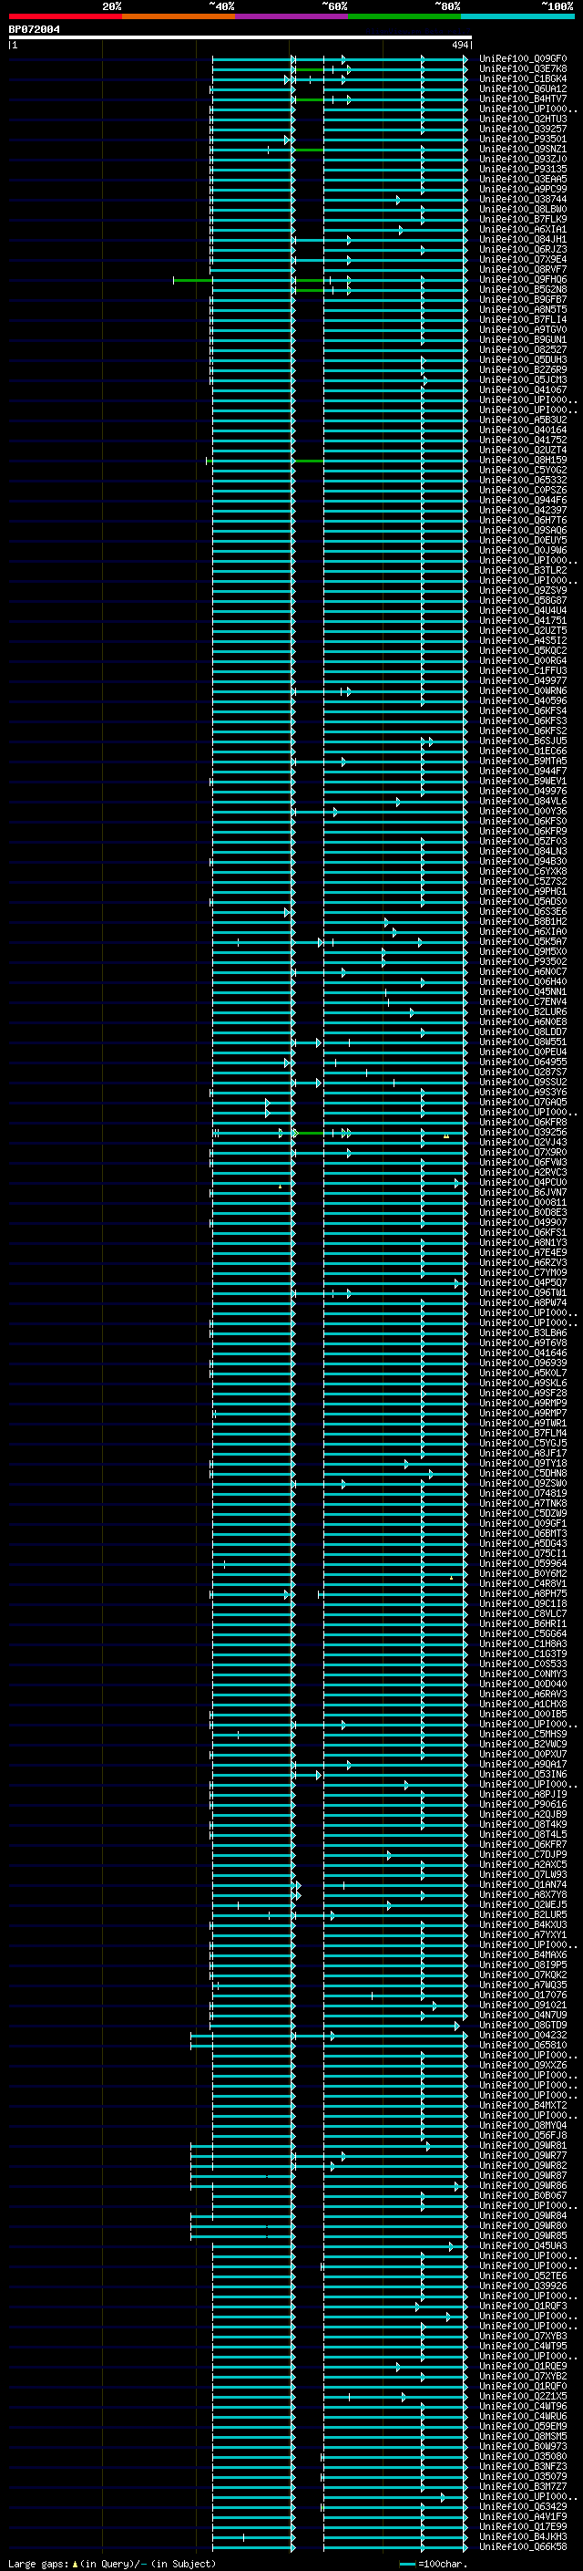583x2571 pixels.
Task: Select hit UniRef100_Q9FHQ6
Action: coord(523,279)
